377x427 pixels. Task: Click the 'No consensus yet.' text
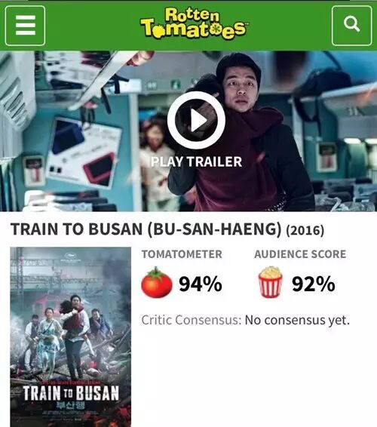297,320
